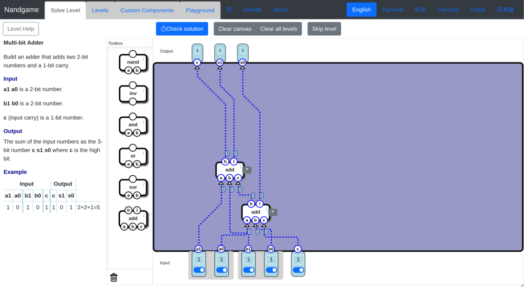Open the Level Help panel
This screenshot has width=524, height=287.
(x=21, y=29)
